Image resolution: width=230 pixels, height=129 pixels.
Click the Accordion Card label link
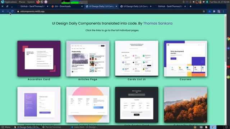[39, 79]
